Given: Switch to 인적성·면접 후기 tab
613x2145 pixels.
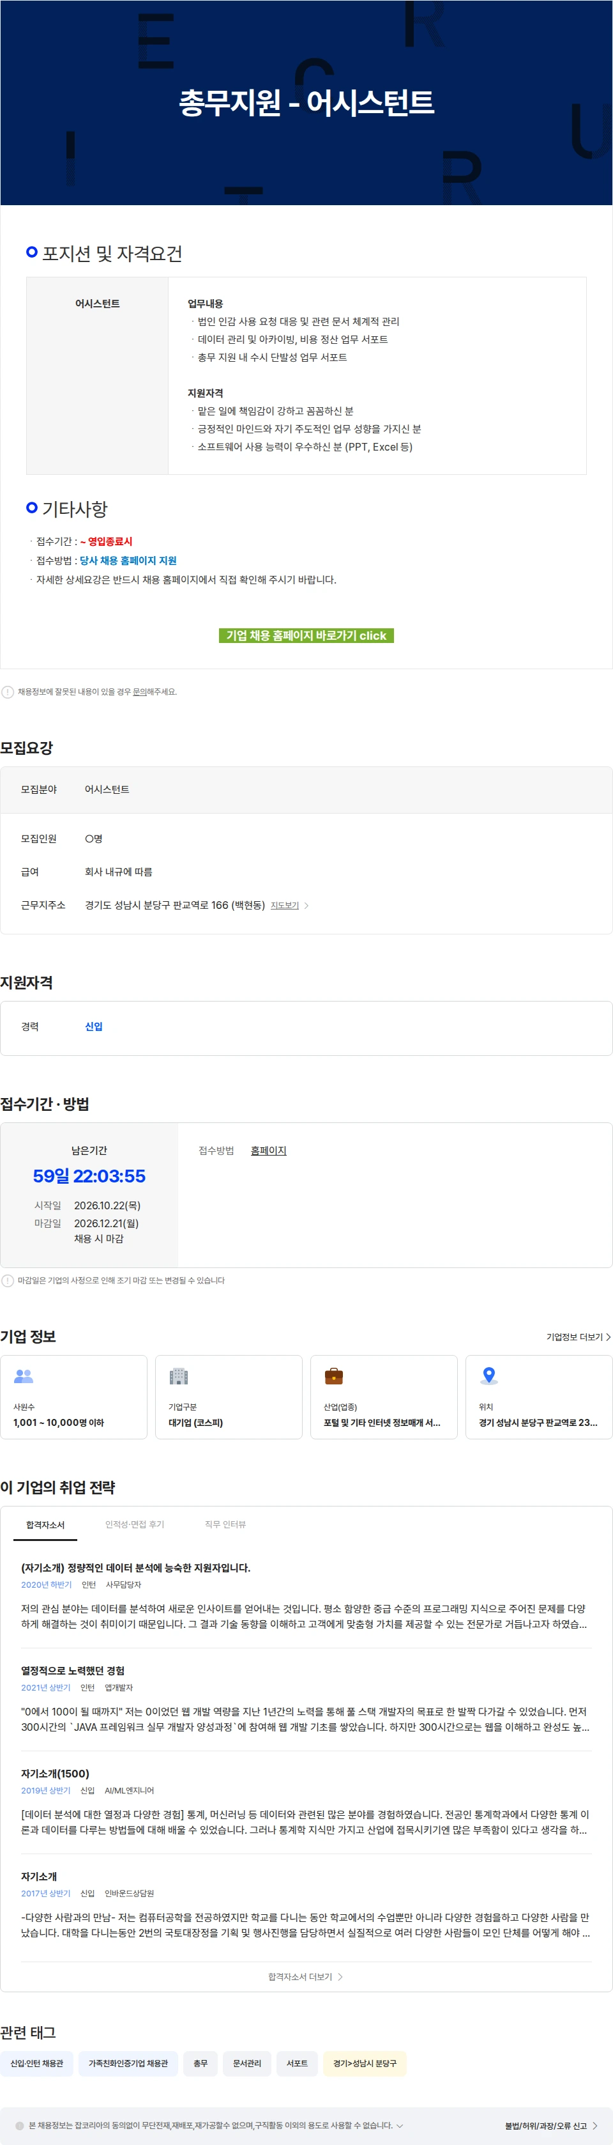Looking at the screenshot, I should click(x=135, y=1524).
